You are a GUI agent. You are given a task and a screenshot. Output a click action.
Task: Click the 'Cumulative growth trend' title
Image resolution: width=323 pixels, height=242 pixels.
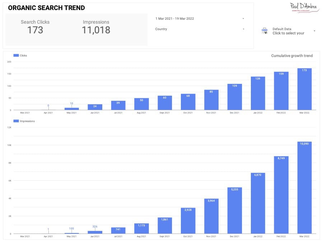pyautogui.click(x=292, y=56)
